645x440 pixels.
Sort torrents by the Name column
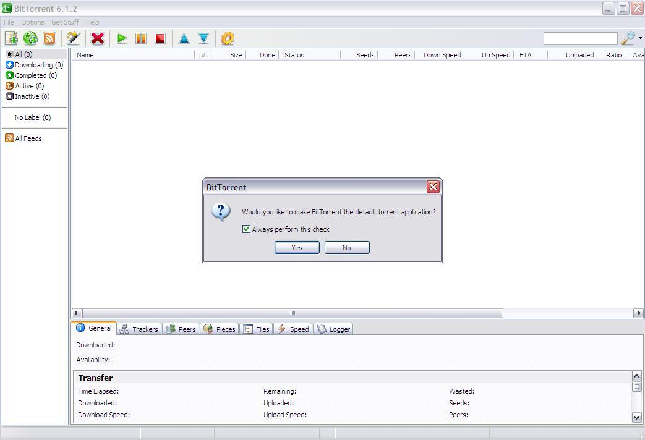point(134,55)
